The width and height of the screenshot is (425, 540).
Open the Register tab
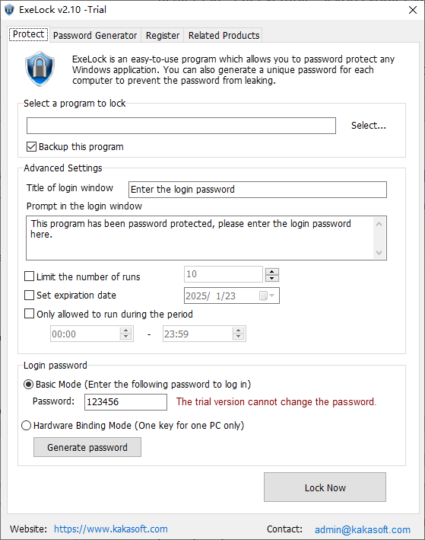[x=163, y=36]
